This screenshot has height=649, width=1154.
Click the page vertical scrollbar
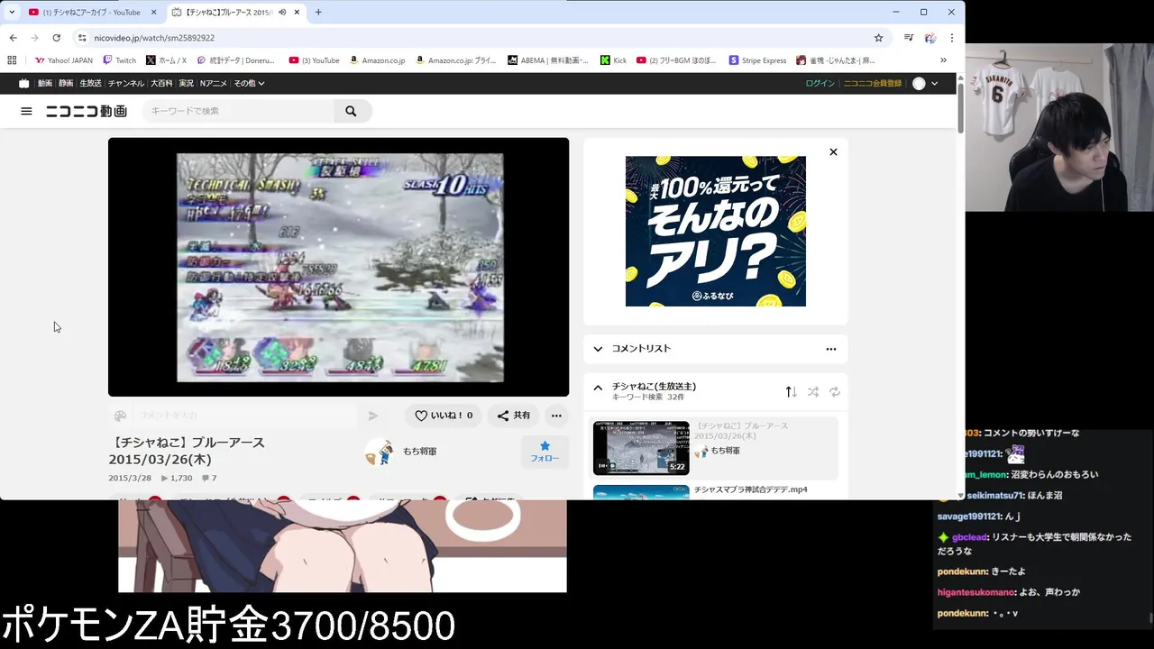coord(960,108)
